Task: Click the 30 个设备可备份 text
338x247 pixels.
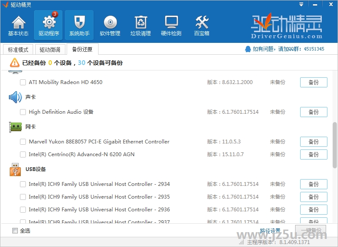Action: 100,63
